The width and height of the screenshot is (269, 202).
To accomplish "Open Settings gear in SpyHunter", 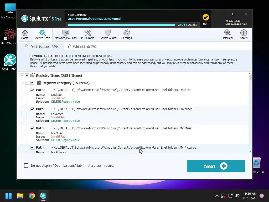I will point(127,34).
